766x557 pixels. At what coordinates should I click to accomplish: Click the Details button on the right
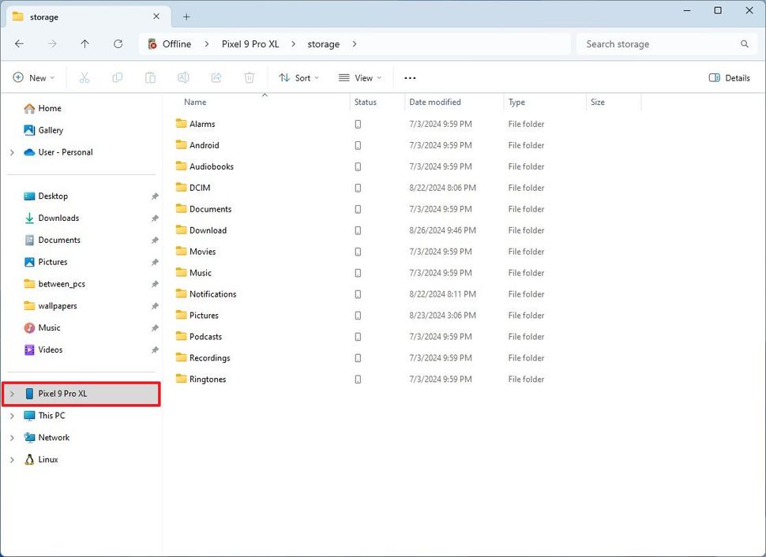click(728, 78)
